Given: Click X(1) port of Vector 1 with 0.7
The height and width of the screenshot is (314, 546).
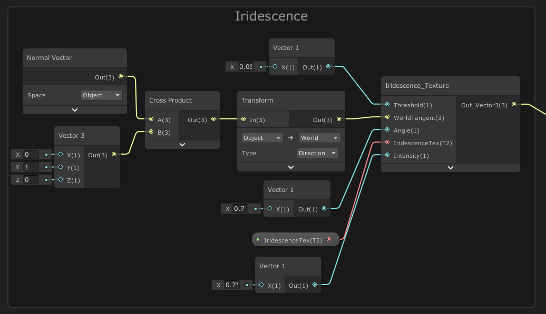Looking at the screenshot, I should 270,208.
